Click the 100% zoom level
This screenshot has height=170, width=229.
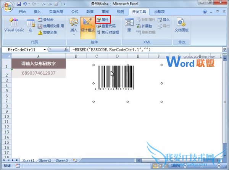point(176,166)
